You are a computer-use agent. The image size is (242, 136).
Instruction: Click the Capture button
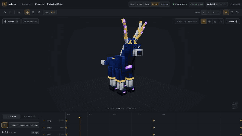coord(165,4)
